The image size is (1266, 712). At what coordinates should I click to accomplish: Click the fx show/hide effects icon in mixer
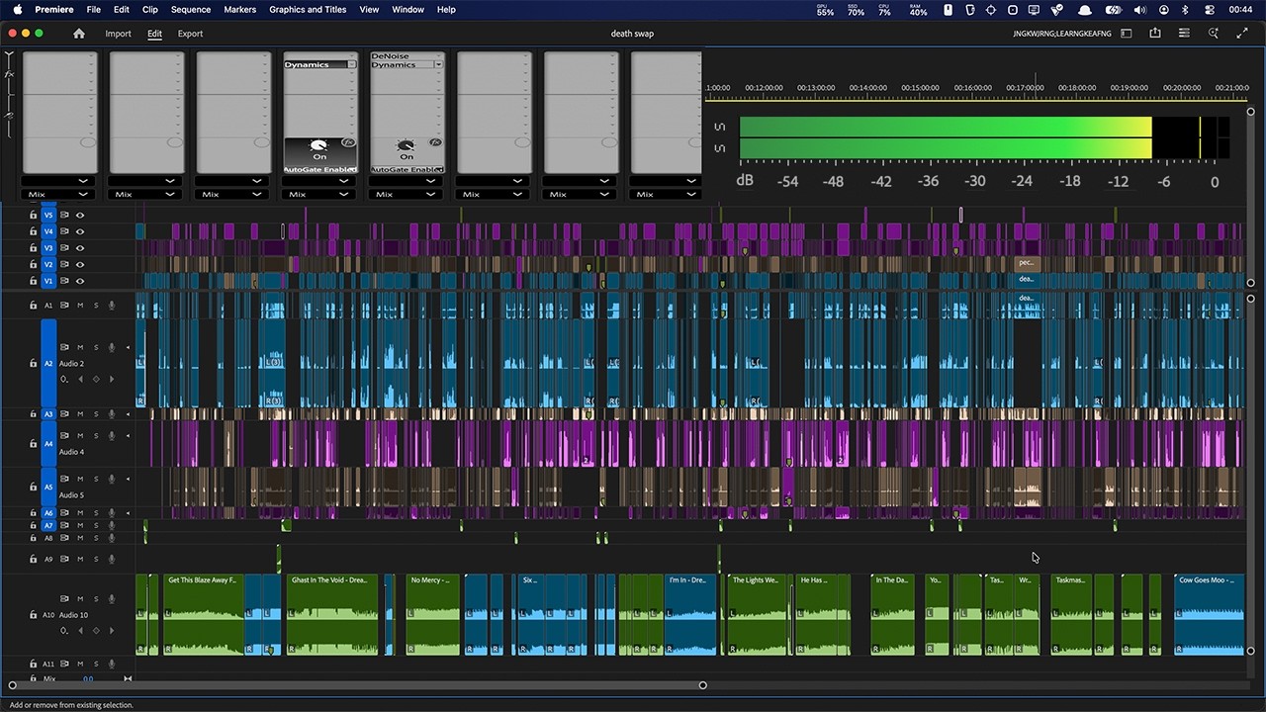9,74
